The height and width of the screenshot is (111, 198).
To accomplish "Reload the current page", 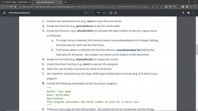I will [11, 7].
